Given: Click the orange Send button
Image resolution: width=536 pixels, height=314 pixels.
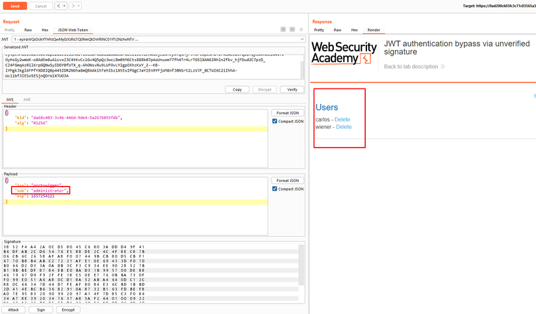Looking at the screenshot, I should coord(15,6).
